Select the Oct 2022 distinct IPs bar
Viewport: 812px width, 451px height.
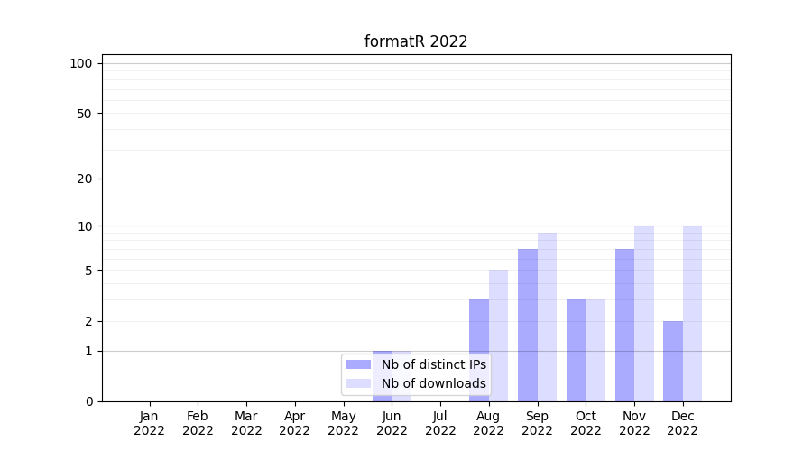(x=576, y=350)
